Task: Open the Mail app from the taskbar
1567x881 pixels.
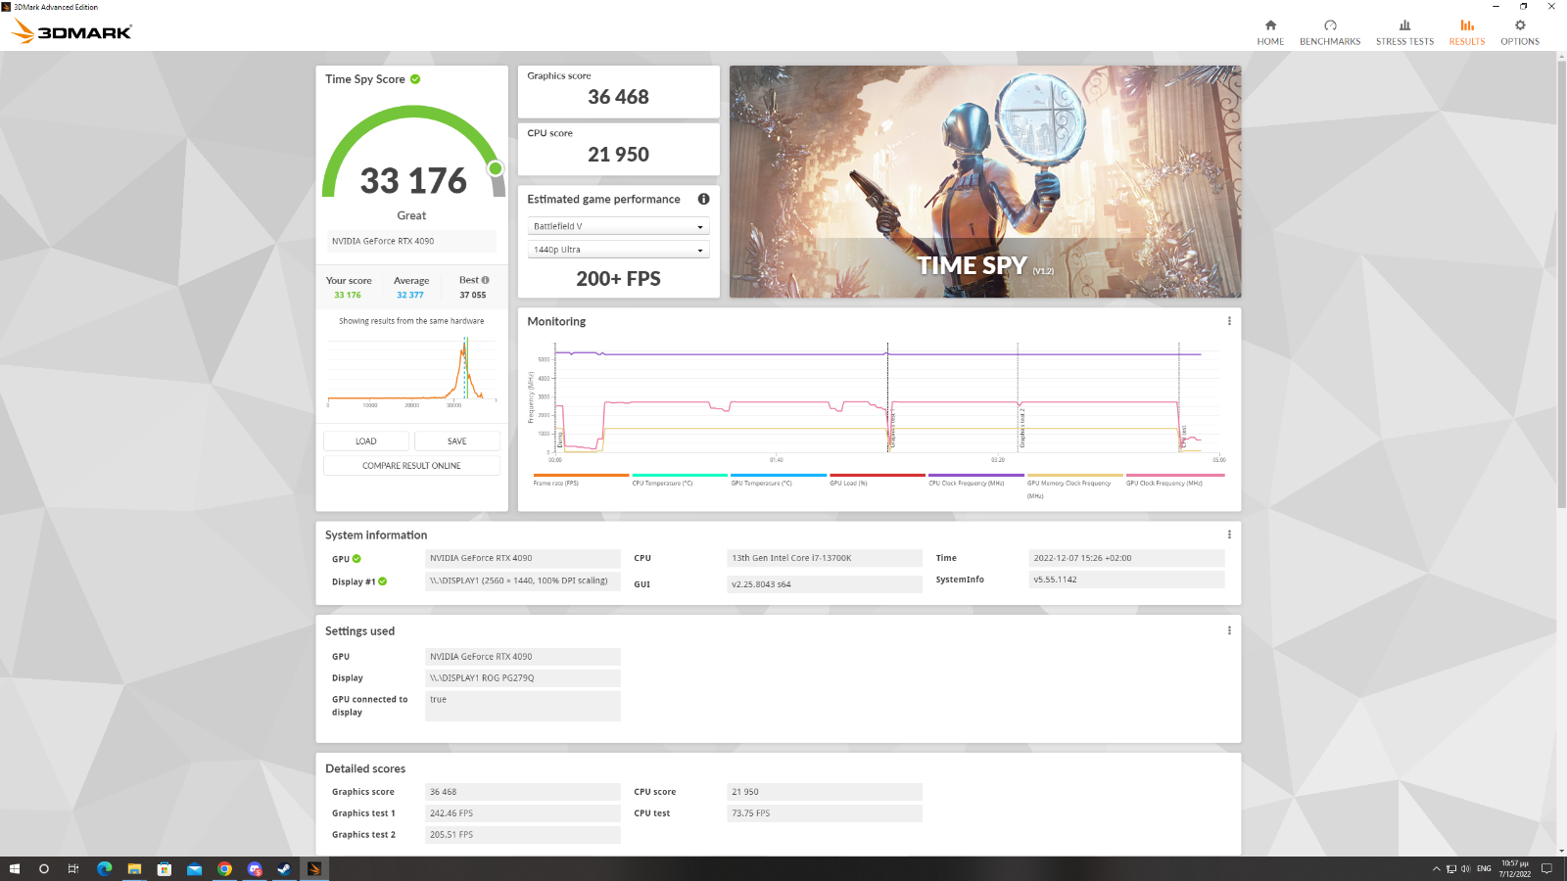Action: click(194, 869)
